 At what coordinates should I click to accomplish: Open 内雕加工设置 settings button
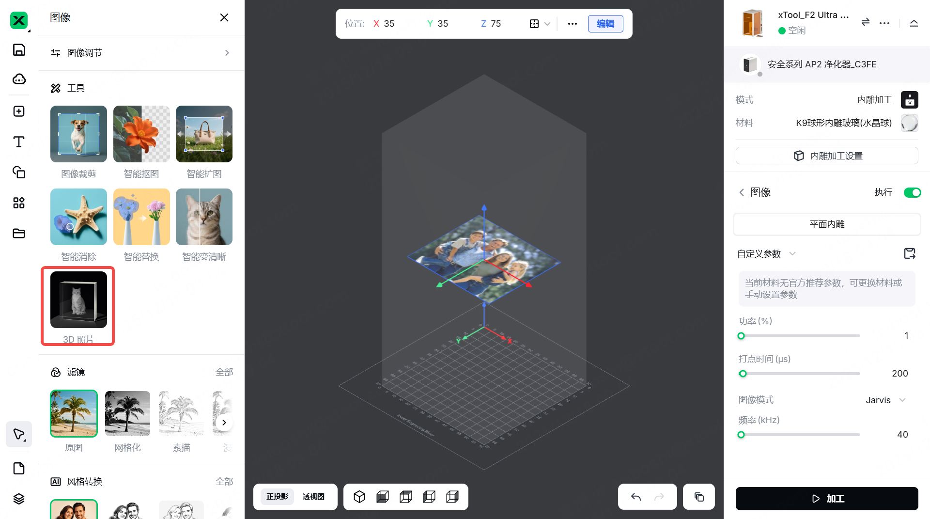click(827, 156)
